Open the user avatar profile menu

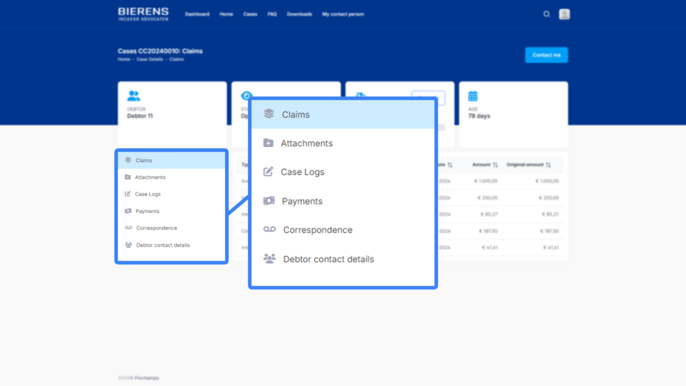coord(564,14)
